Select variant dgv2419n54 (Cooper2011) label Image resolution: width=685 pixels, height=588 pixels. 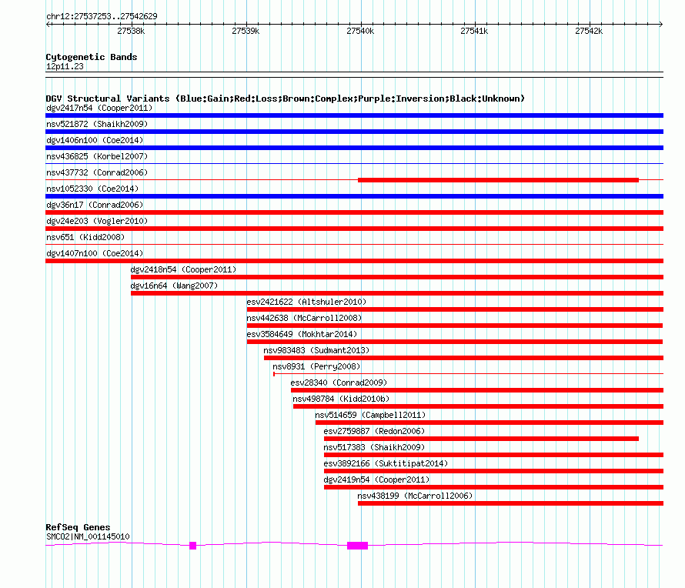[x=376, y=479]
